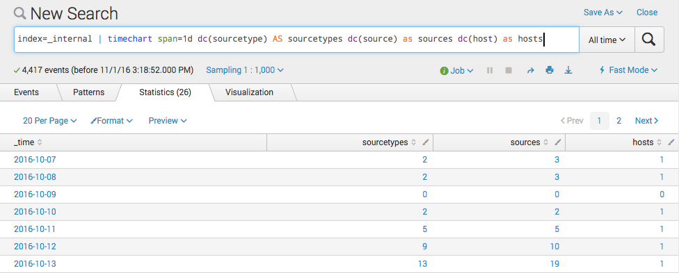Switch to the Patterns tab

(88, 92)
